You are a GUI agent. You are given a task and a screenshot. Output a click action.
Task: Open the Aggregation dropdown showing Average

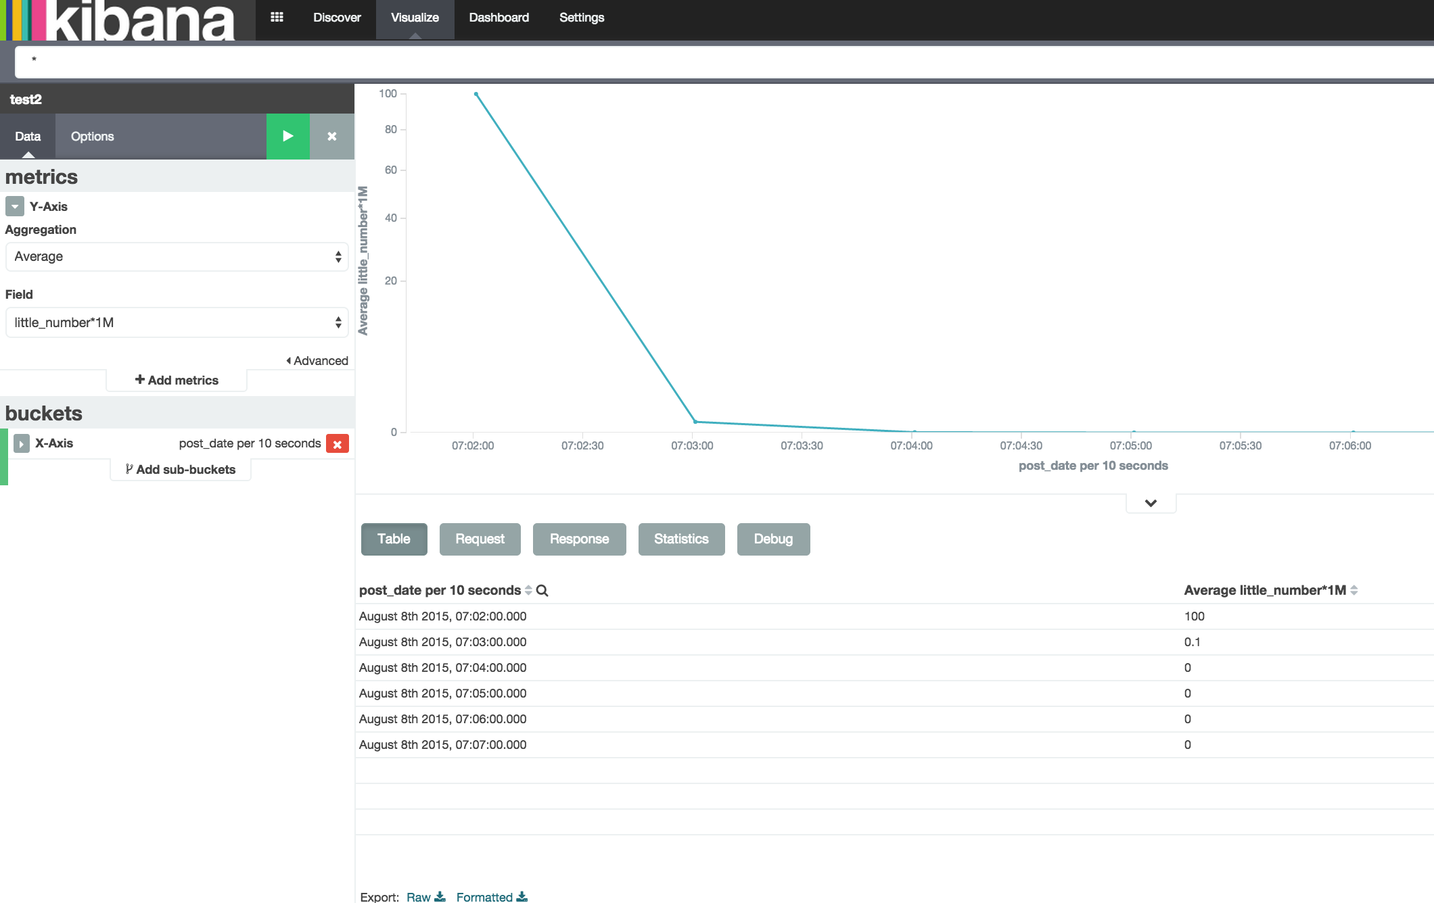177,257
